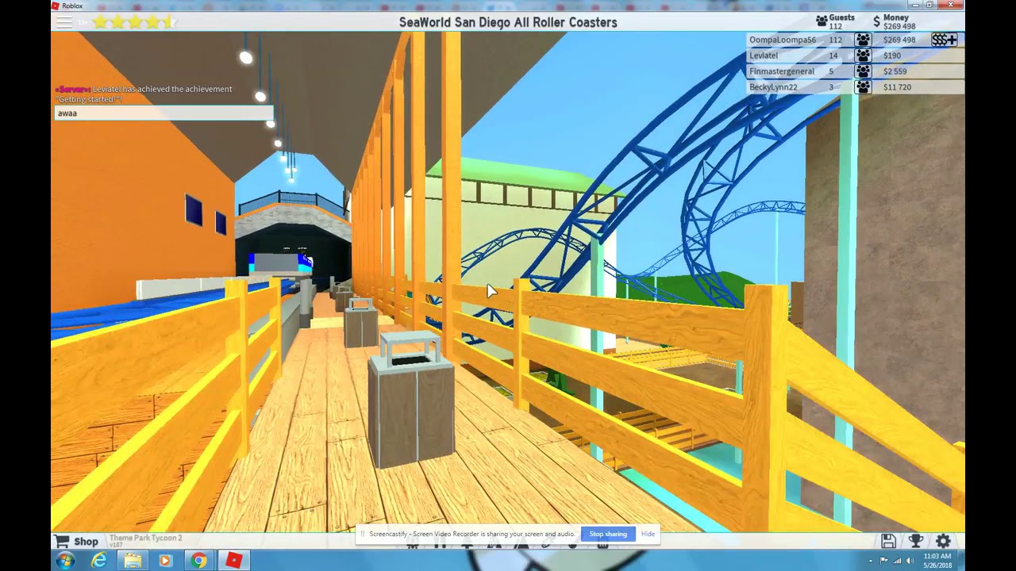Click the Theme Park Tycoon 2 label
1016x571 pixels.
pyautogui.click(x=145, y=538)
